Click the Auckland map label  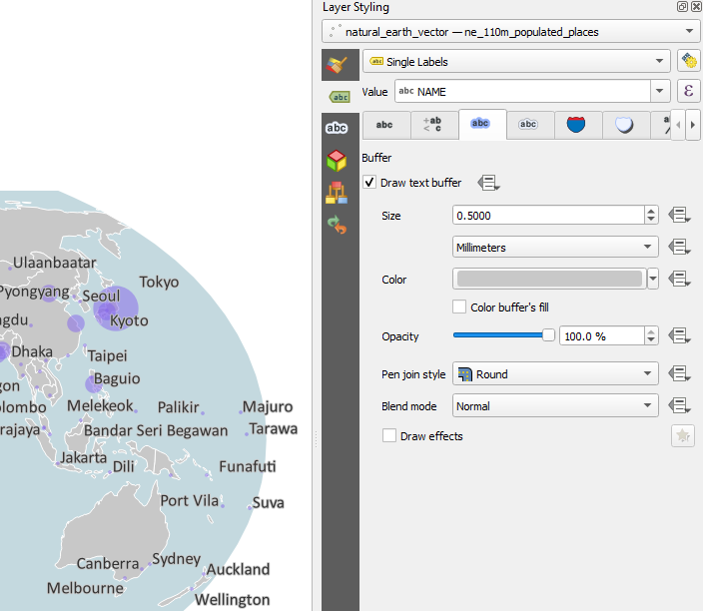238,569
